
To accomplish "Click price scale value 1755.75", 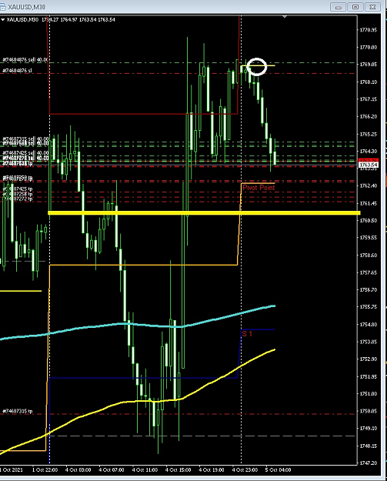I will pos(369,307).
